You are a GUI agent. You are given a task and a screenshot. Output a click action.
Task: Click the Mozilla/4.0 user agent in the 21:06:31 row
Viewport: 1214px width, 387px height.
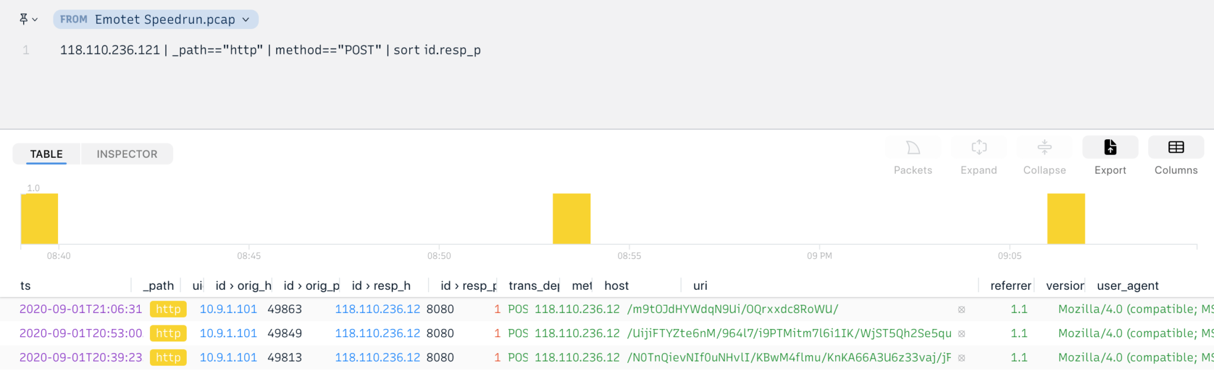(1136, 309)
